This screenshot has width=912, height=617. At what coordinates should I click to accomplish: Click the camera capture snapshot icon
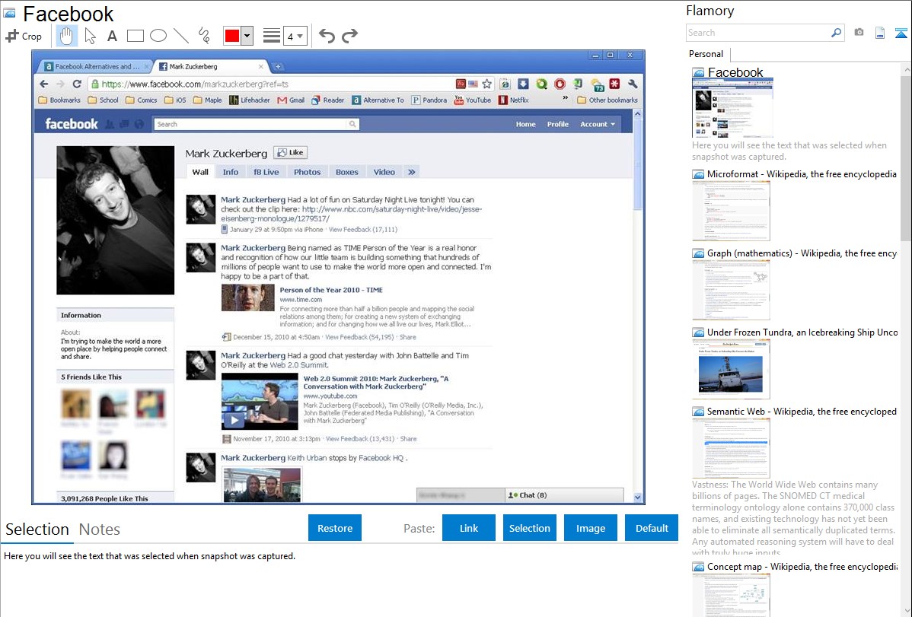click(859, 33)
